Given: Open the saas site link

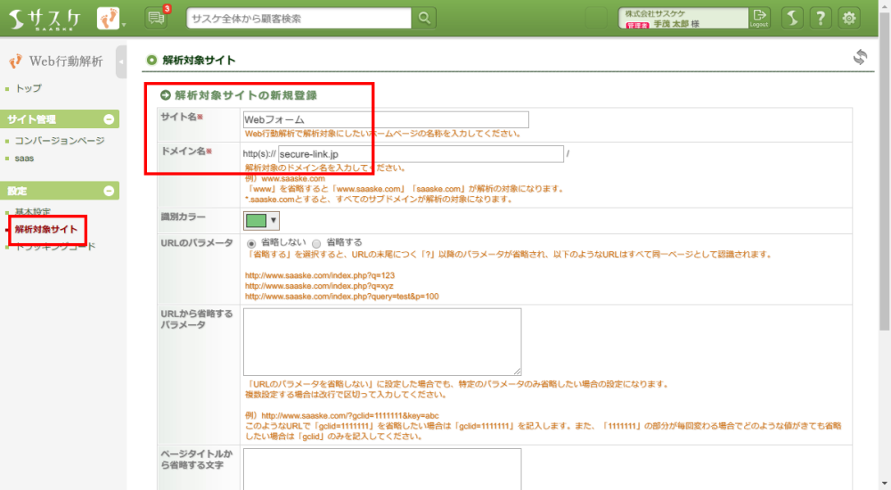Looking at the screenshot, I should point(25,158).
